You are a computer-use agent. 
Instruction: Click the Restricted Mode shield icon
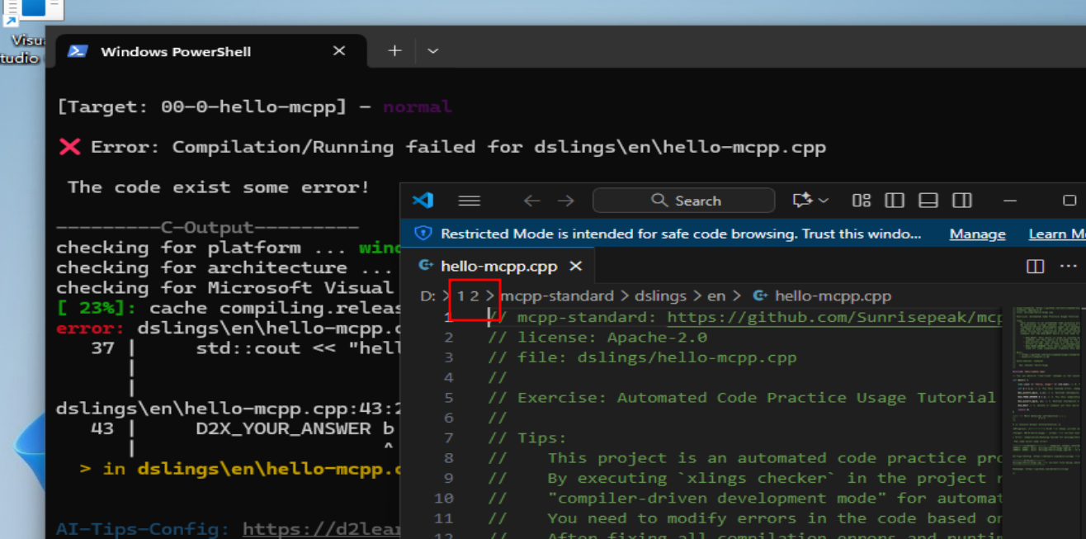(x=423, y=234)
